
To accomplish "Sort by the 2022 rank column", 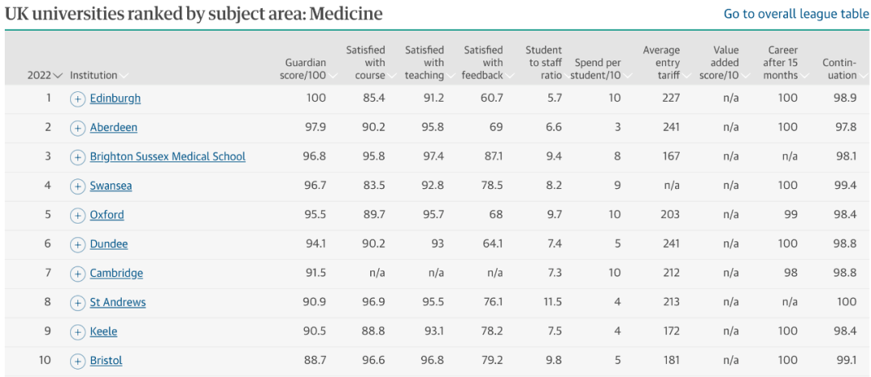I will (x=44, y=75).
